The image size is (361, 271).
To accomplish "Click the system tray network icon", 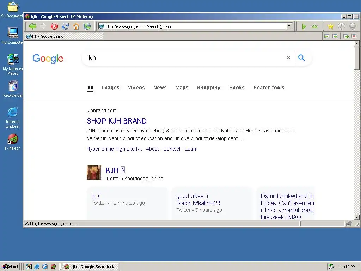I will coord(331,266).
